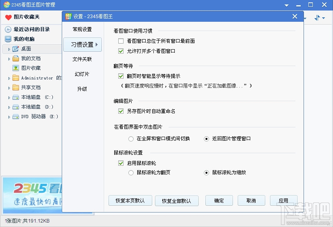The width and height of the screenshot is (333, 227).
Task: Toggle 翻页时智能显示等待提示 checkbox
Action: (121, 76)
